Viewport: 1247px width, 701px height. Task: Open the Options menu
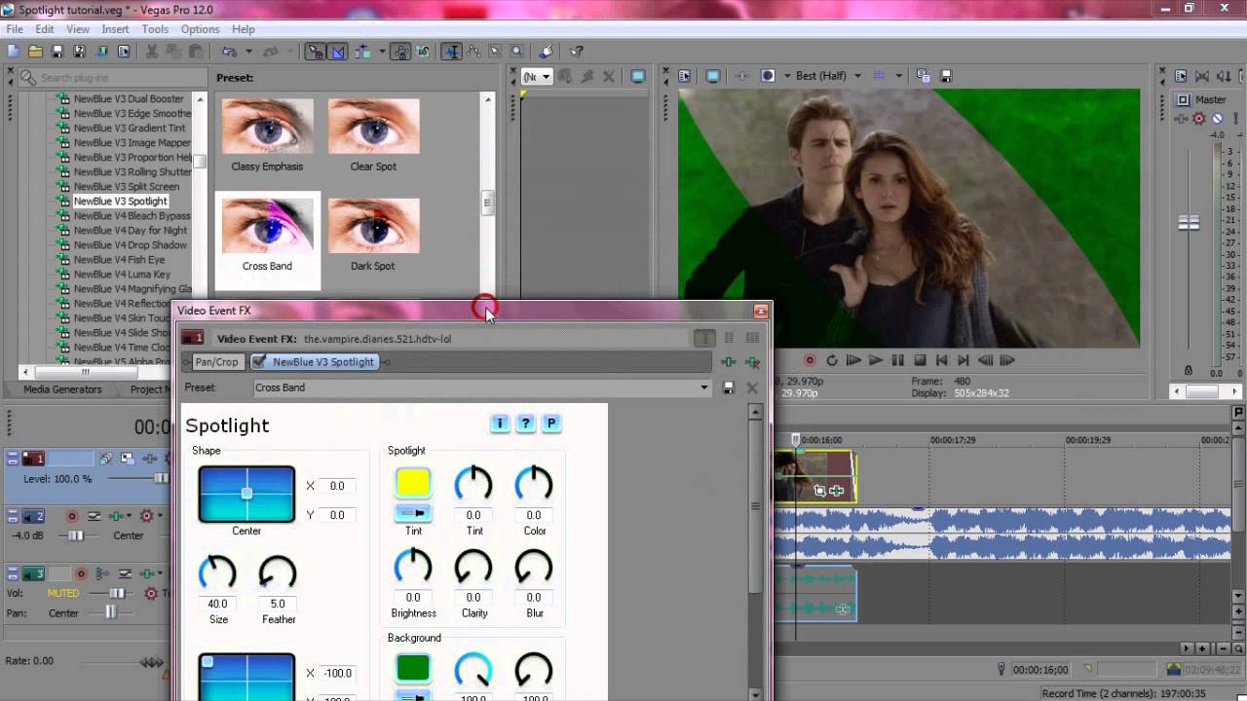tap(200, 29)
